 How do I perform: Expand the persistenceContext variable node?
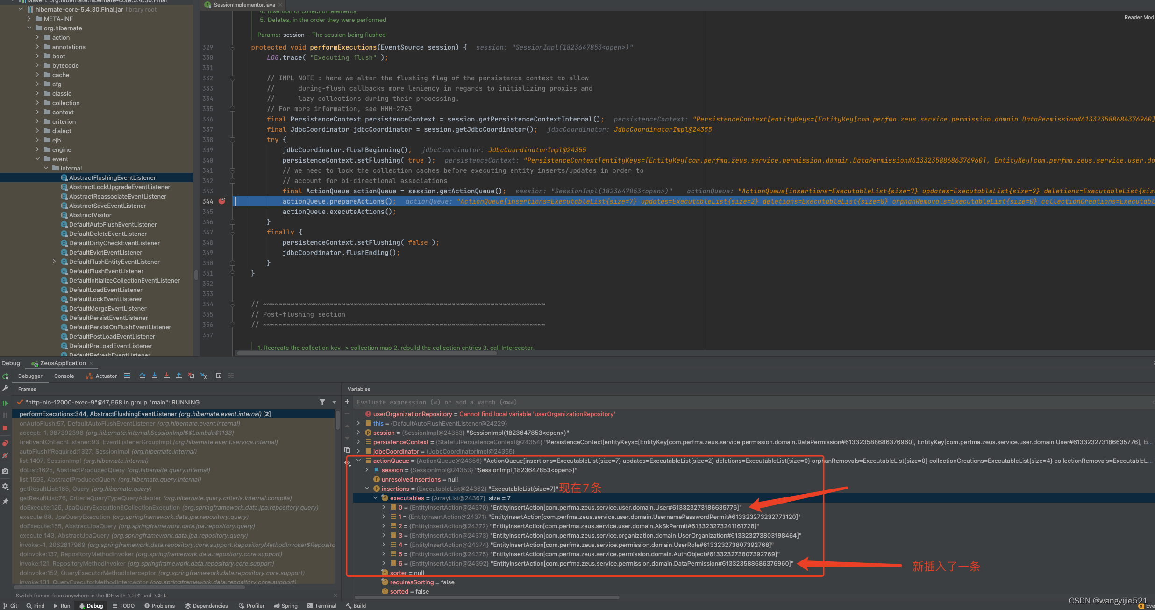(x=359, y=442)
